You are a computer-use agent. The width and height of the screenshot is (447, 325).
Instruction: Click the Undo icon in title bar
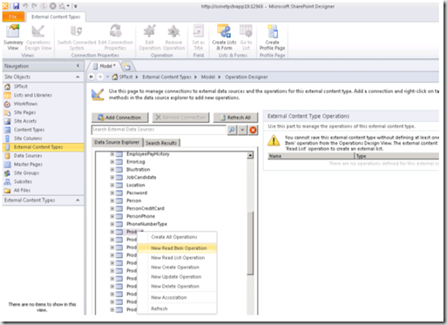point(25,6)
